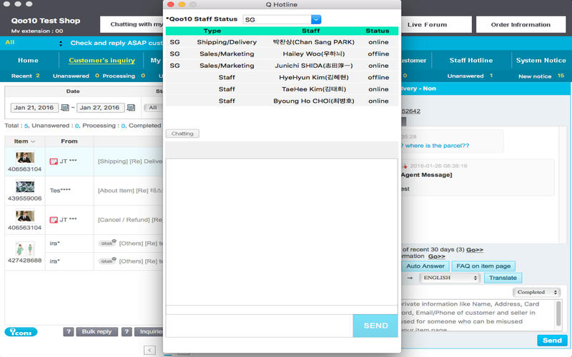Click Status column header in Q Hotline
Viewport: 572px width, 357px height.
click(x=378, y=31)
